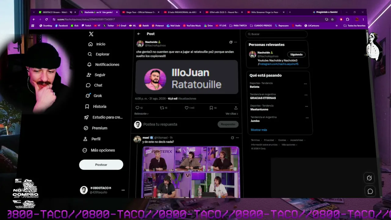Open Nacholde's profile avatar on the post
The image size is (391, 220).
140,44
